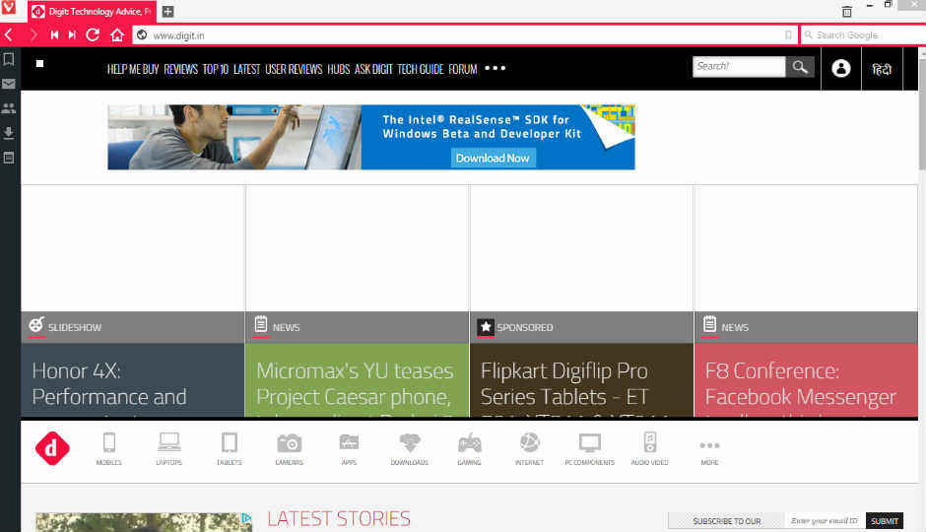This screenshot has width=926, height=532.
Task: Click the fast forward navigation button
Action: pos(72,35)
